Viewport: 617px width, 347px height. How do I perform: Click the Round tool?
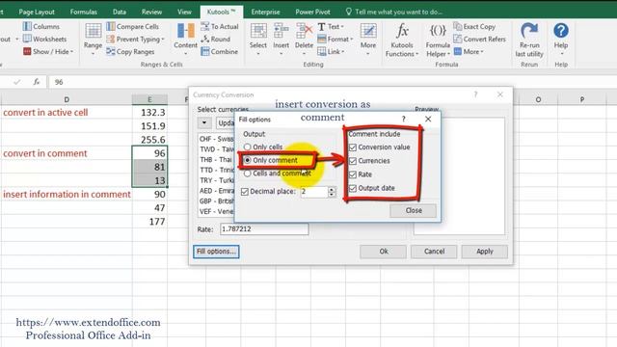click(x=215, y=39)
